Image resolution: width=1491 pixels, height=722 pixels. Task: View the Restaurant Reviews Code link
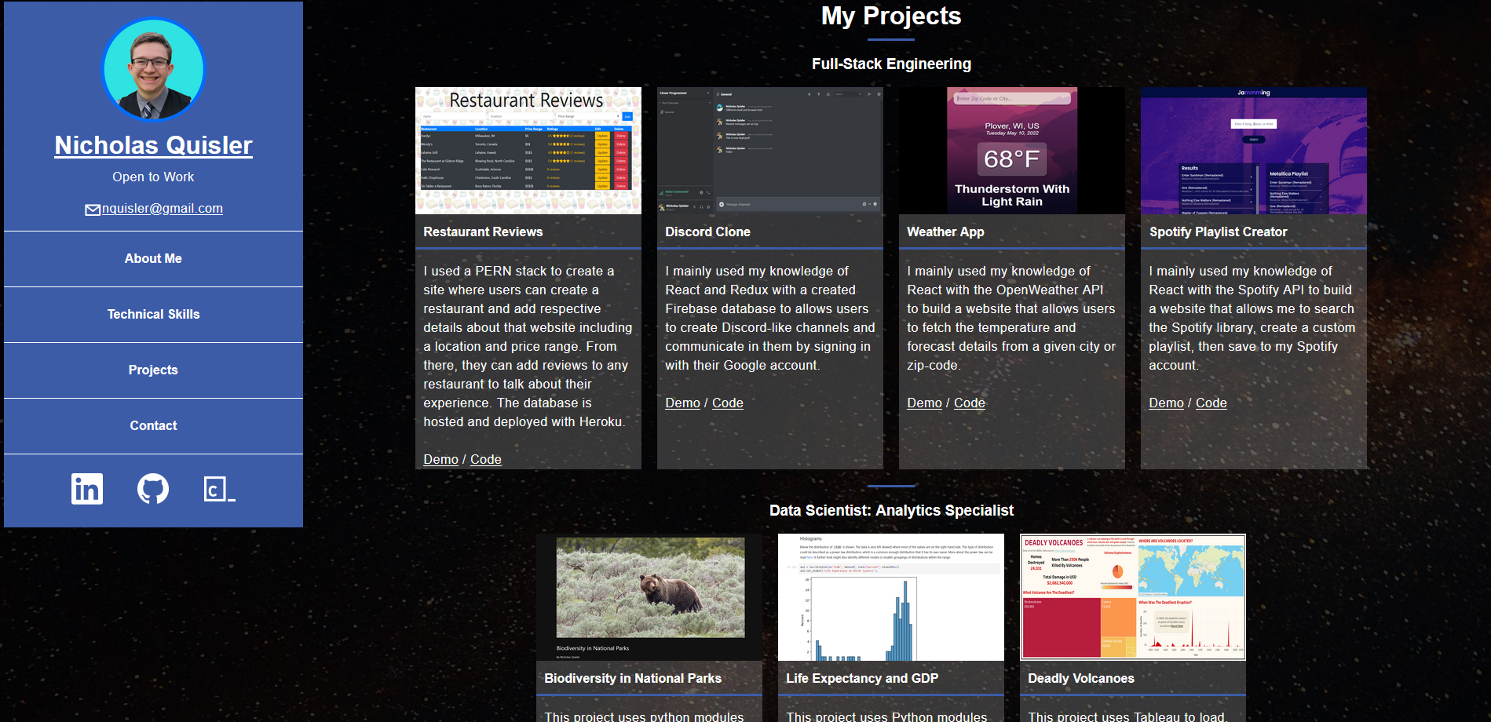[485, 460]
